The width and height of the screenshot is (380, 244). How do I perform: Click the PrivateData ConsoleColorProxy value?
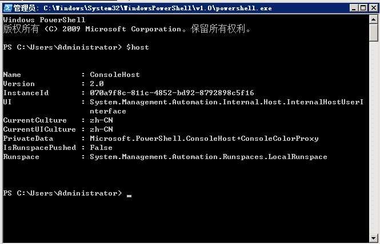(204, 139)
